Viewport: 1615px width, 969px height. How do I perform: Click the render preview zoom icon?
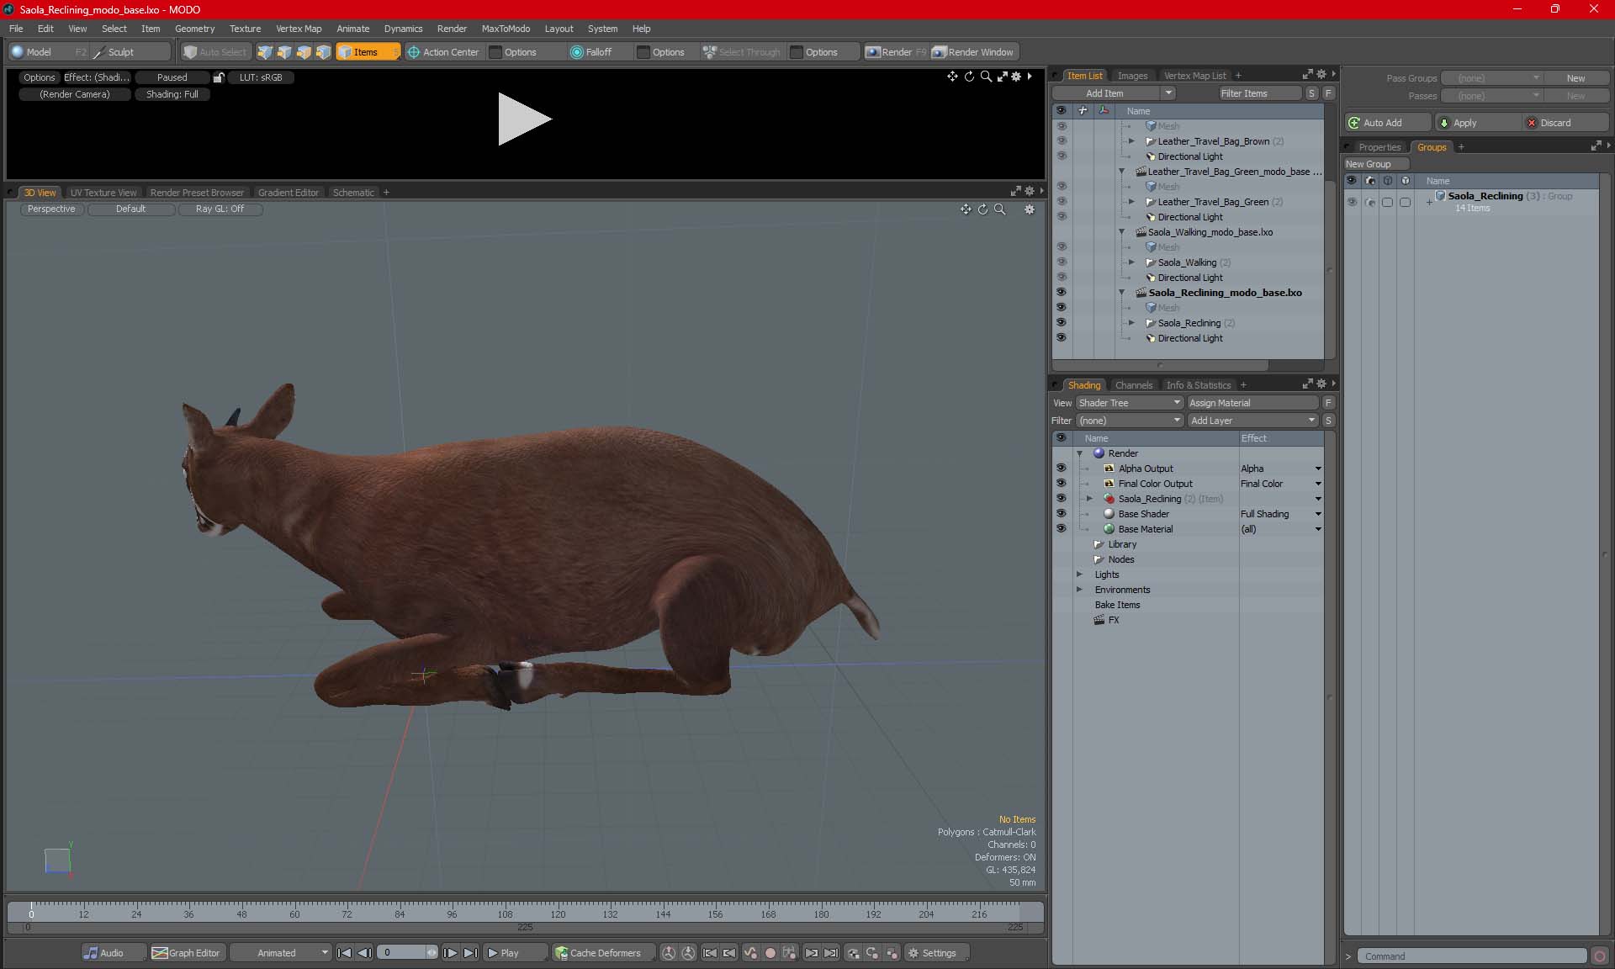click(x=986, y=77)
